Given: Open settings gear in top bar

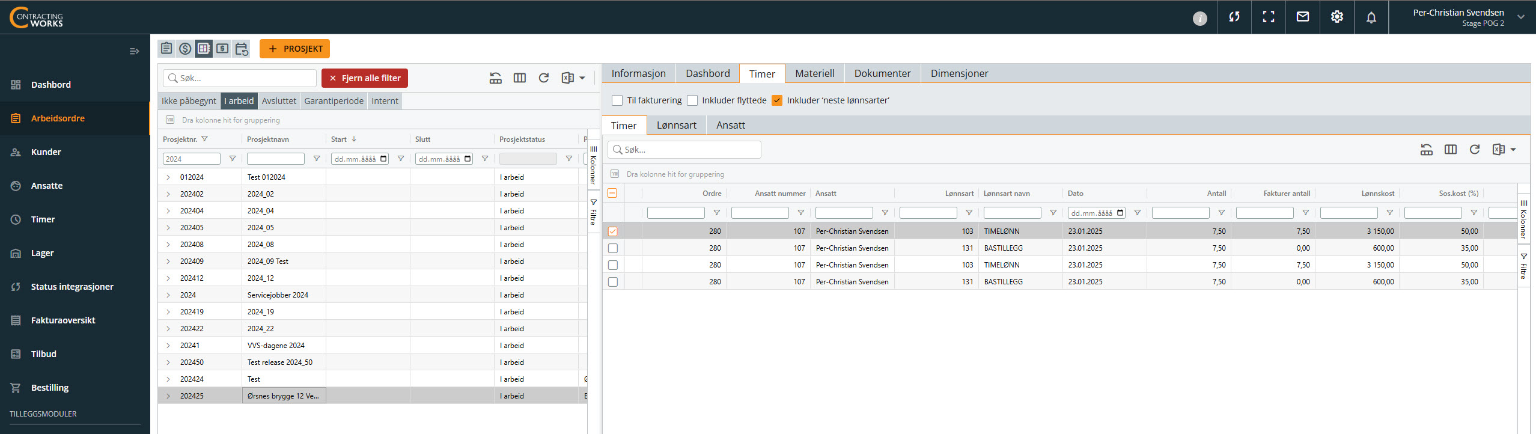Looking at the screenshot, I should [1337, 17].
